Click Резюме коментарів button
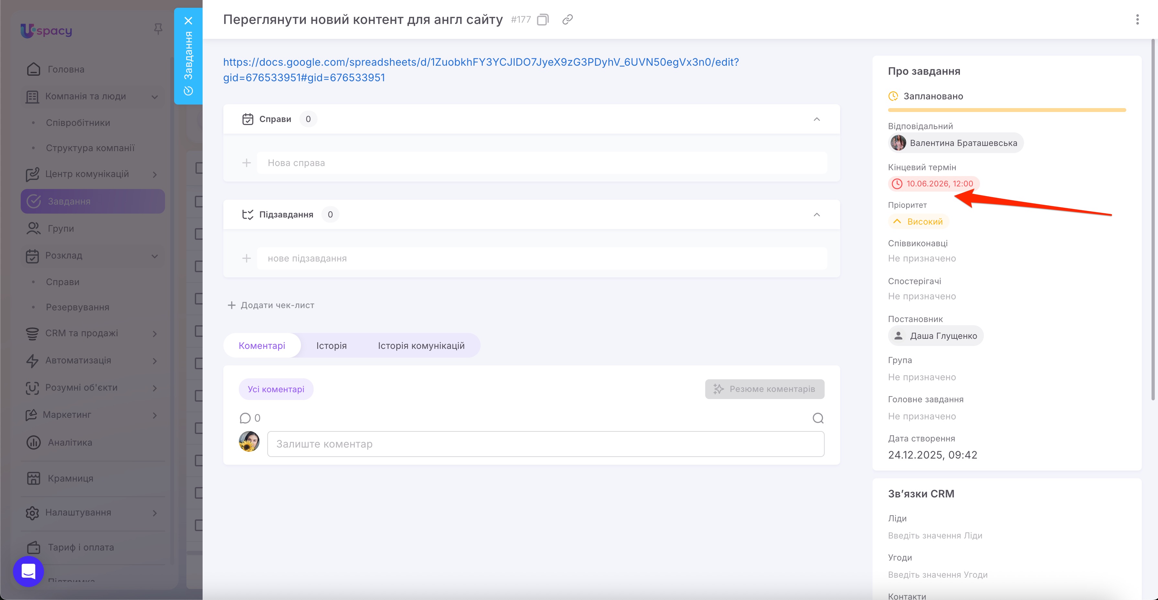Viewport: 1158px width, 600px height. point(764,389)
